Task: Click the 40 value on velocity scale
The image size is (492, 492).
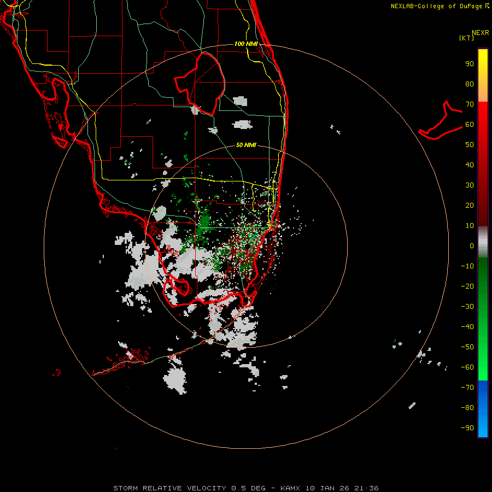Action: click(x=470, y=165)
